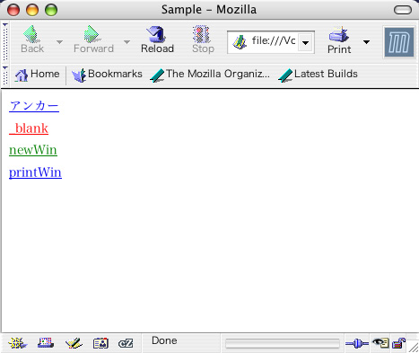
Task: Open Navigator from the status bar component icons
Action: 18,343
